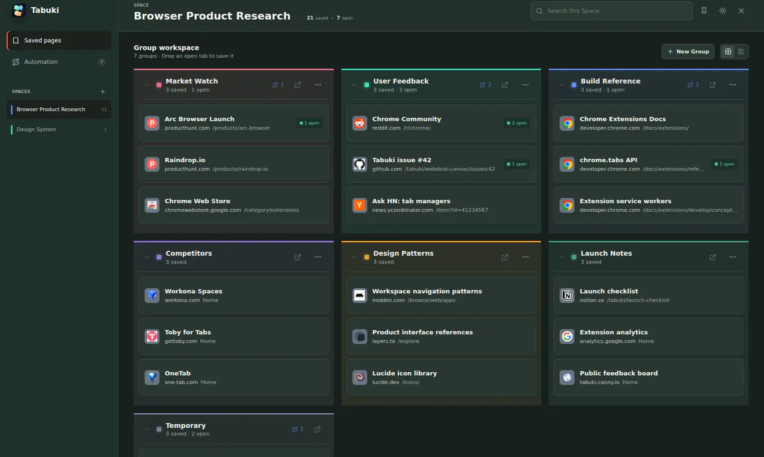Collapse the Market Watch group
Viewport: 764px width, 457px height.
click(x=147, y=85)
